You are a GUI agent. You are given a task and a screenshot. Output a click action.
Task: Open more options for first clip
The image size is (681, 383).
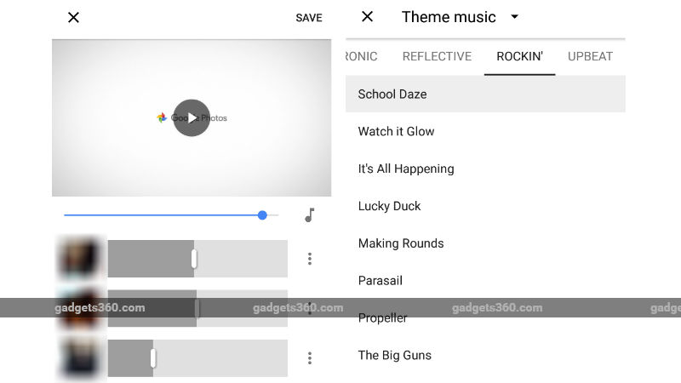310,259
